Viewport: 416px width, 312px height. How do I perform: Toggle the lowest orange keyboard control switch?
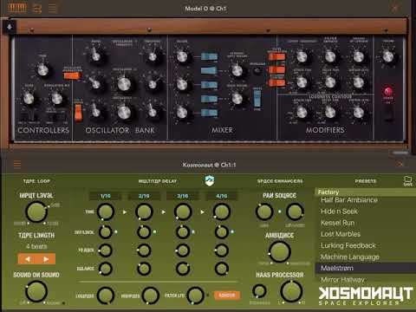point(276,83)
